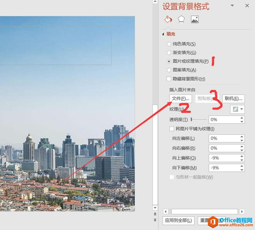Select 纯色填充(S) radio option
The width and height of the screenshot is (255, 230).
coord(169,44)
